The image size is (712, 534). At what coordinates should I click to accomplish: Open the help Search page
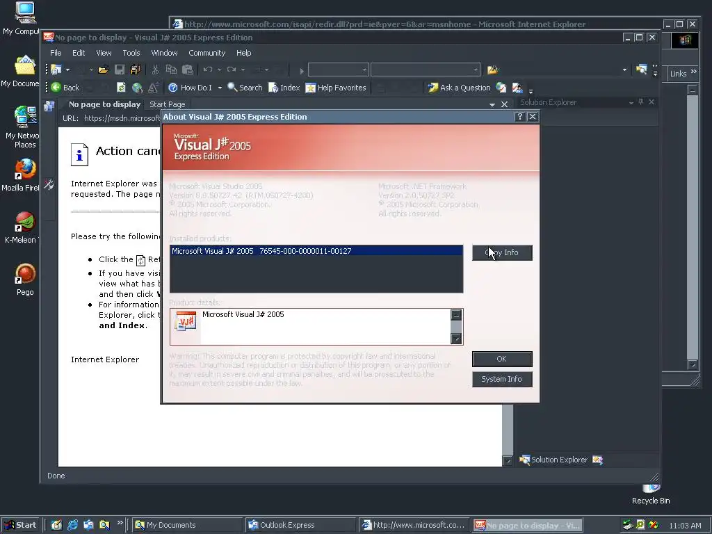[245, 88]
